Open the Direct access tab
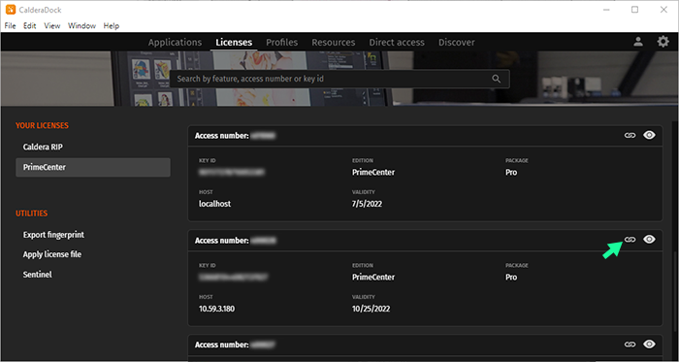The width and height of the screenshot is (679, 362). click(x=397, y=43)
